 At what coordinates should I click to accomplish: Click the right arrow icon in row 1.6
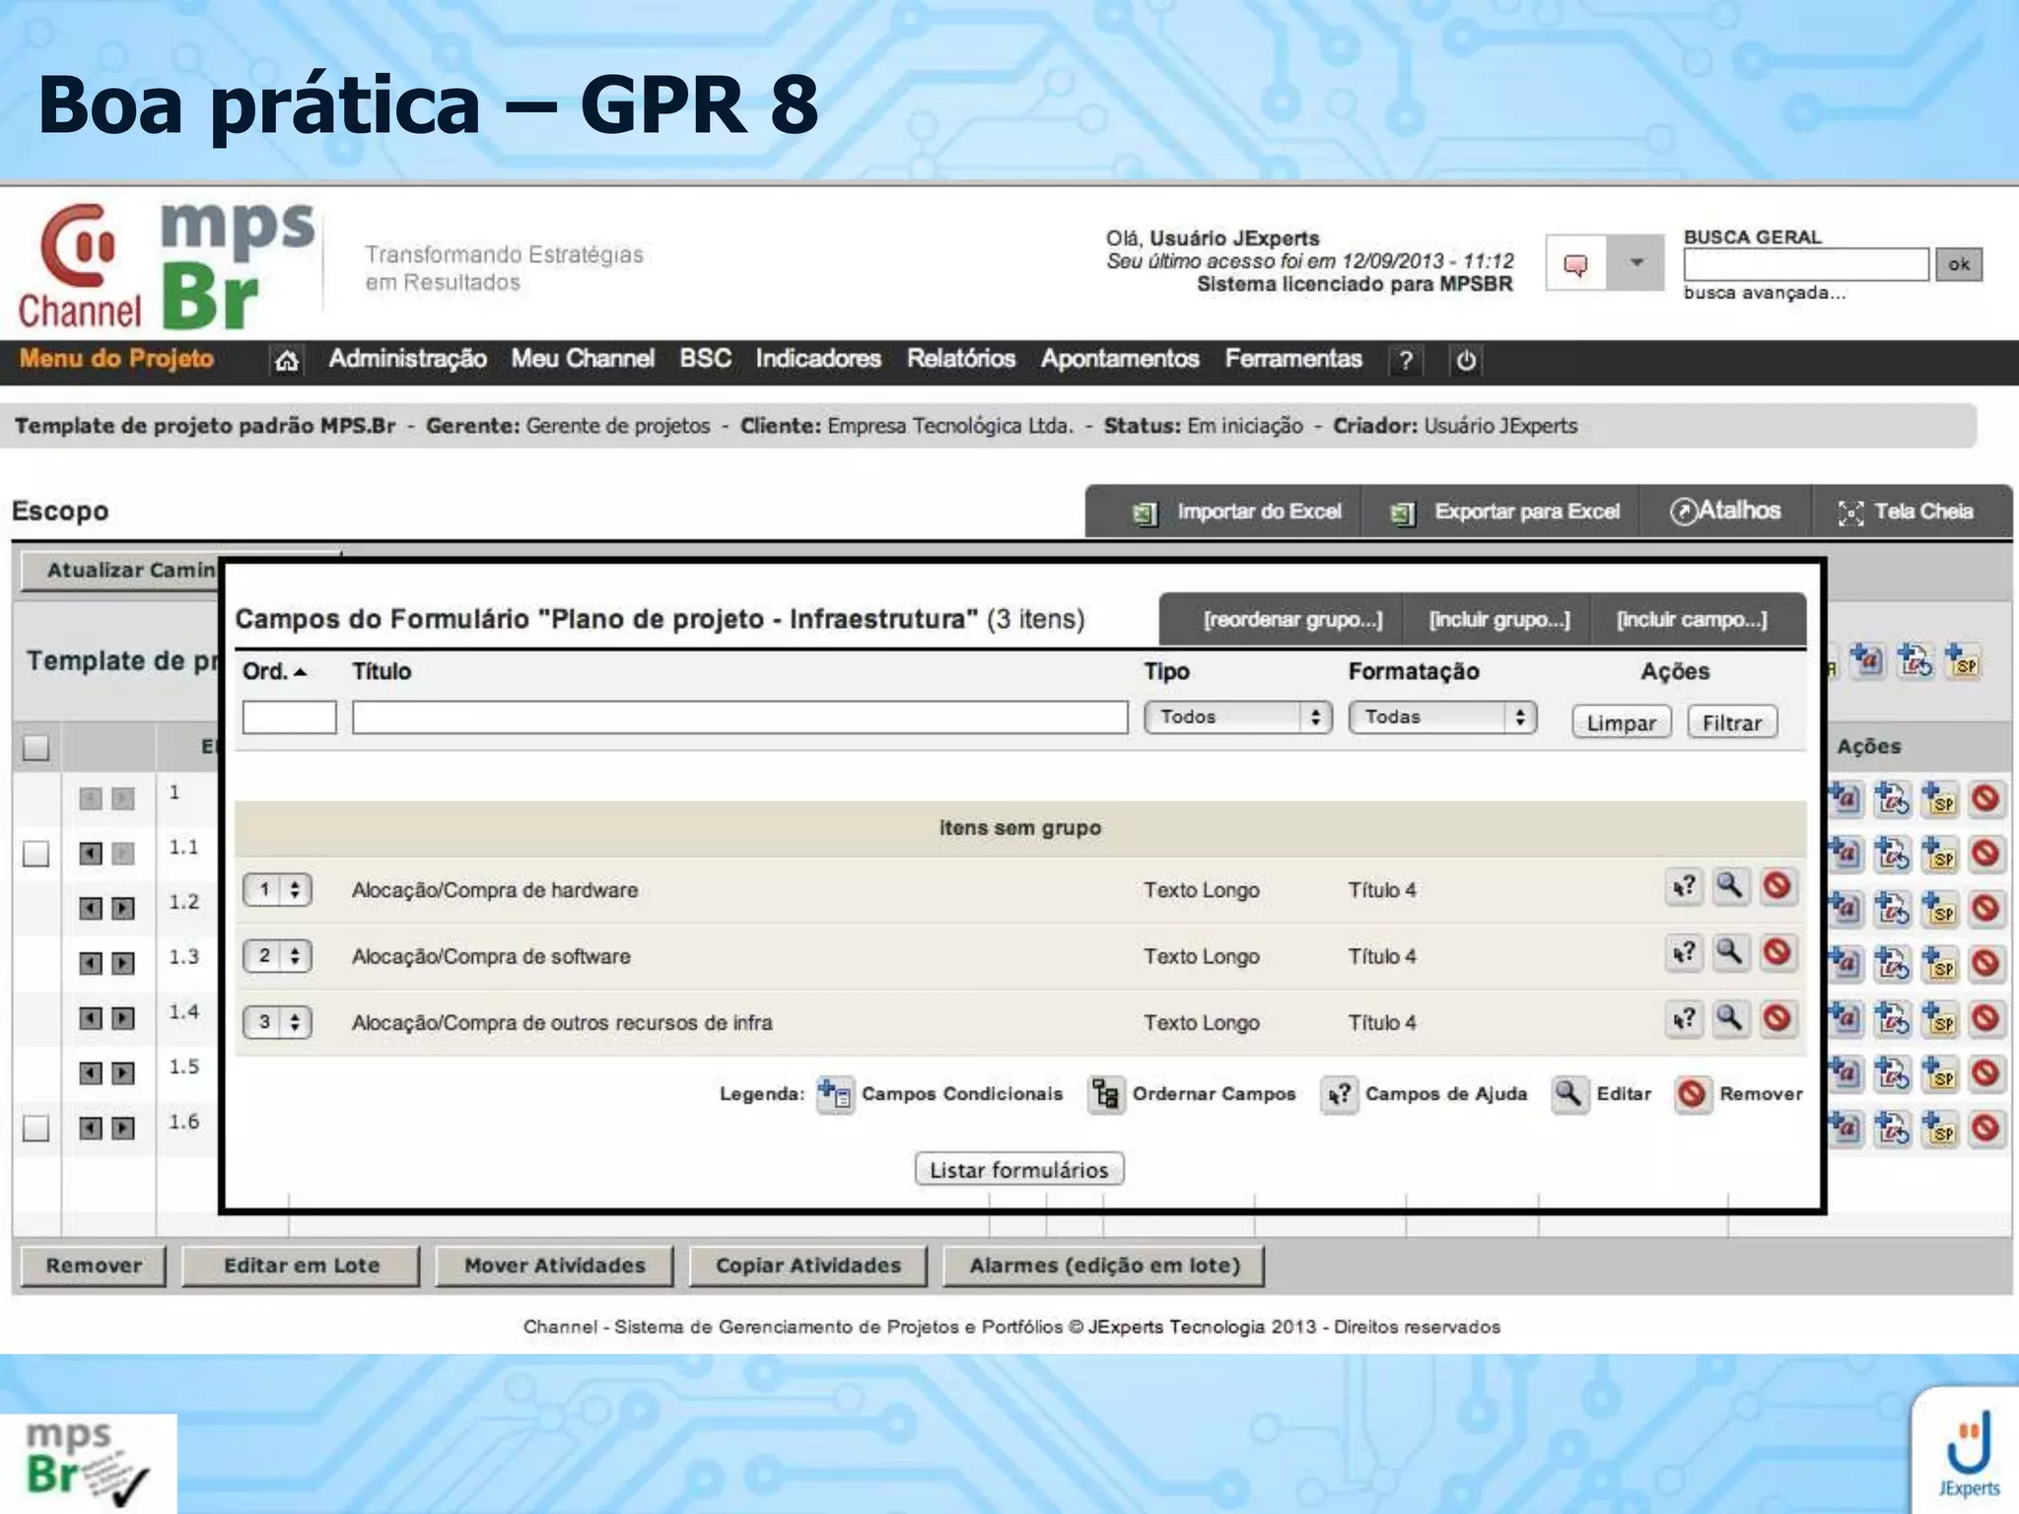point(123,1128)
